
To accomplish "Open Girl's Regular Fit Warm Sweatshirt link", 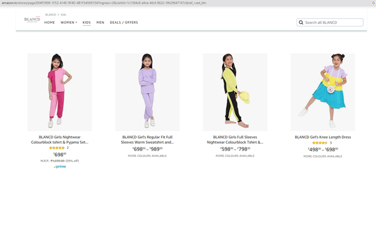I will tap(147, 139).
